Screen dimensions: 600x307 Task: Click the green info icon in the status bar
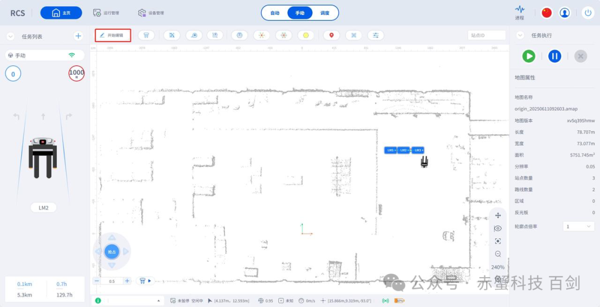point(98,300)
